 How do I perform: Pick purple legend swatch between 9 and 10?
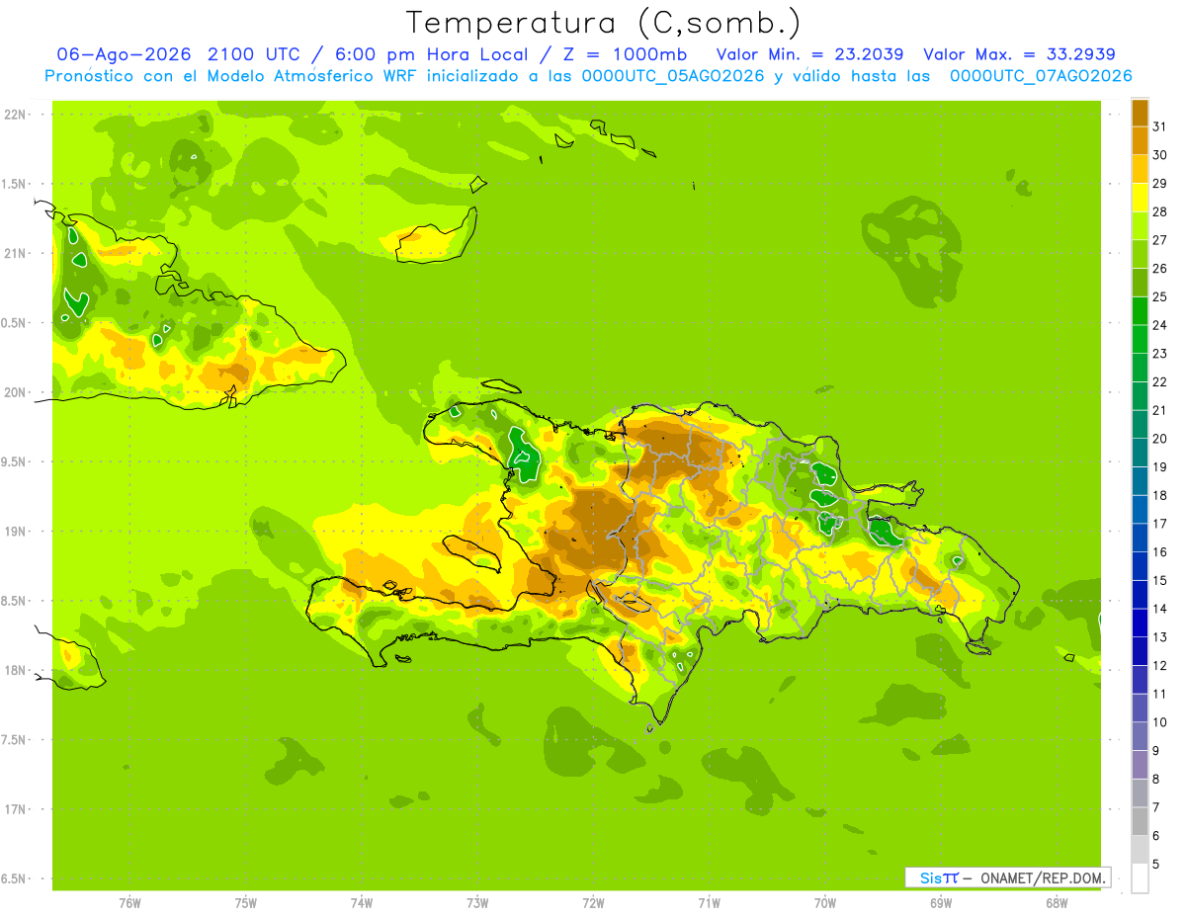pyautogui.click(x=1140, y=736)
